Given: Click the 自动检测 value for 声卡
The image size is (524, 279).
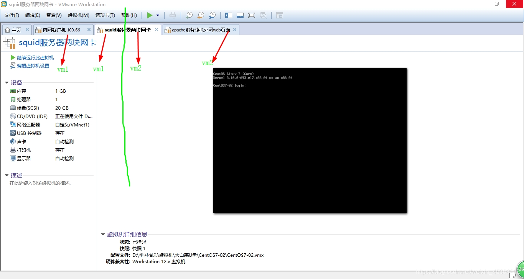Looking at the screenshot, I should click(64, 142).
